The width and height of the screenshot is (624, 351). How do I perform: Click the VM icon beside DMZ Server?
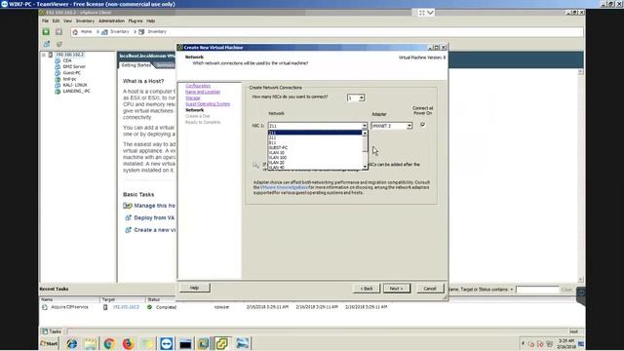pyautogui.click(x=58, y=66)
